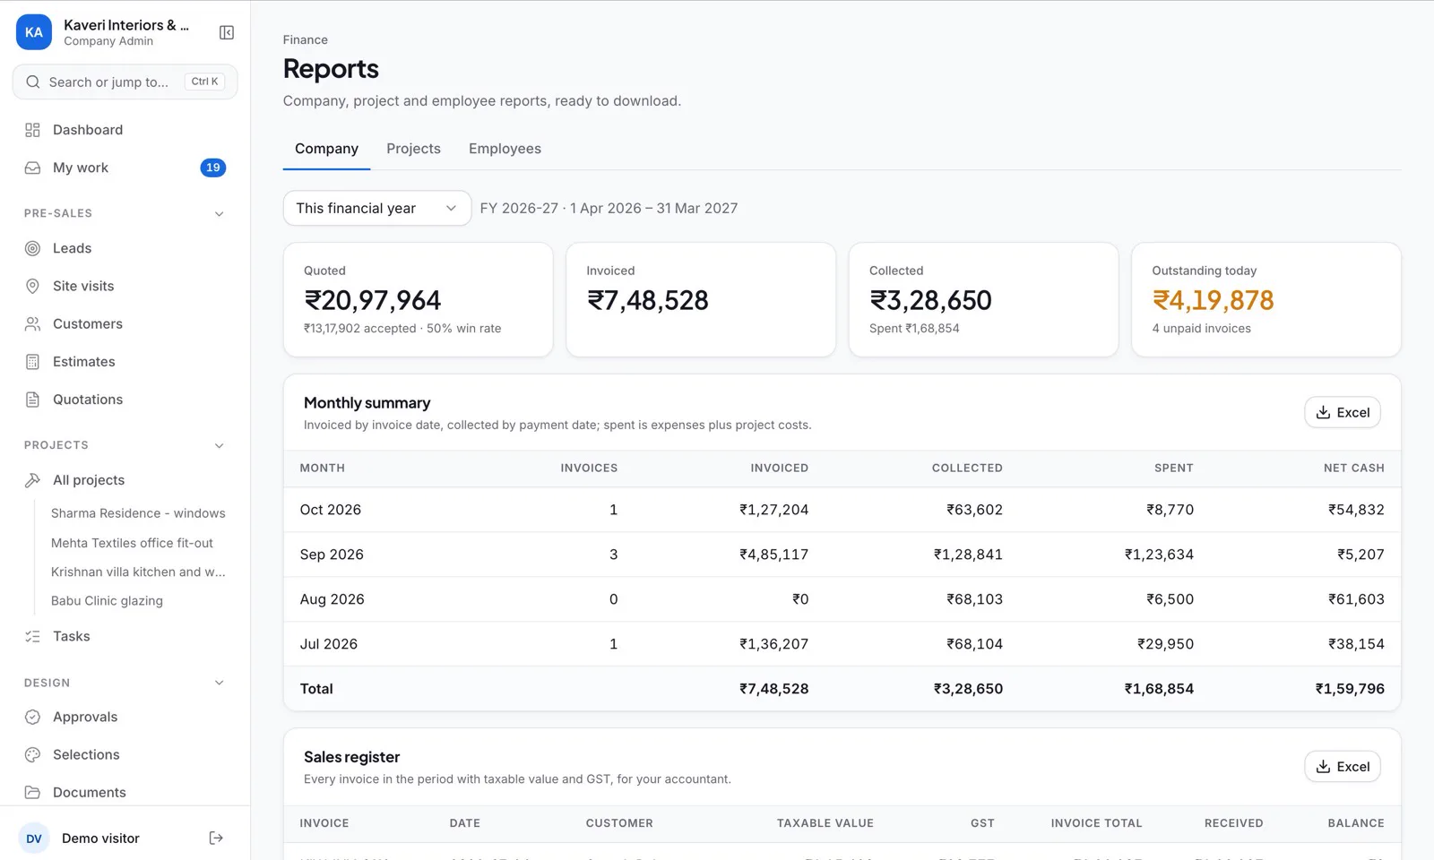This screenshot has height=860, width=1434.
Task: Switch to the Company tab
Action: (x=326, y=149)
